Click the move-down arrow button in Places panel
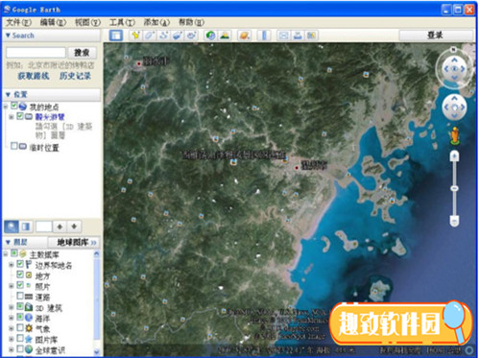The width and height of the screenshot is (480, 358). coord(74,227)
